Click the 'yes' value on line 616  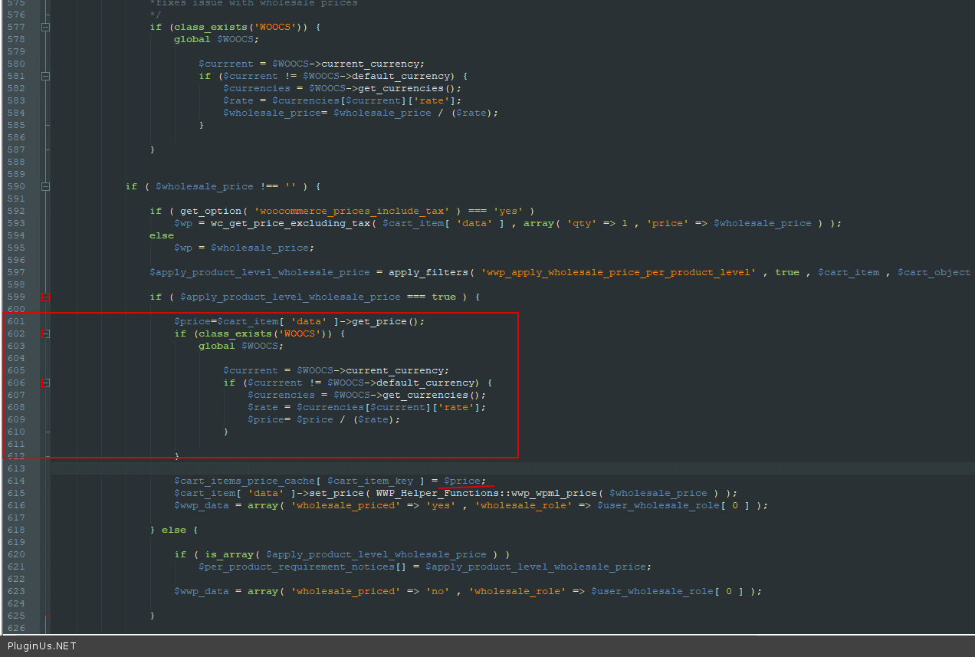(x=441, y=505)
